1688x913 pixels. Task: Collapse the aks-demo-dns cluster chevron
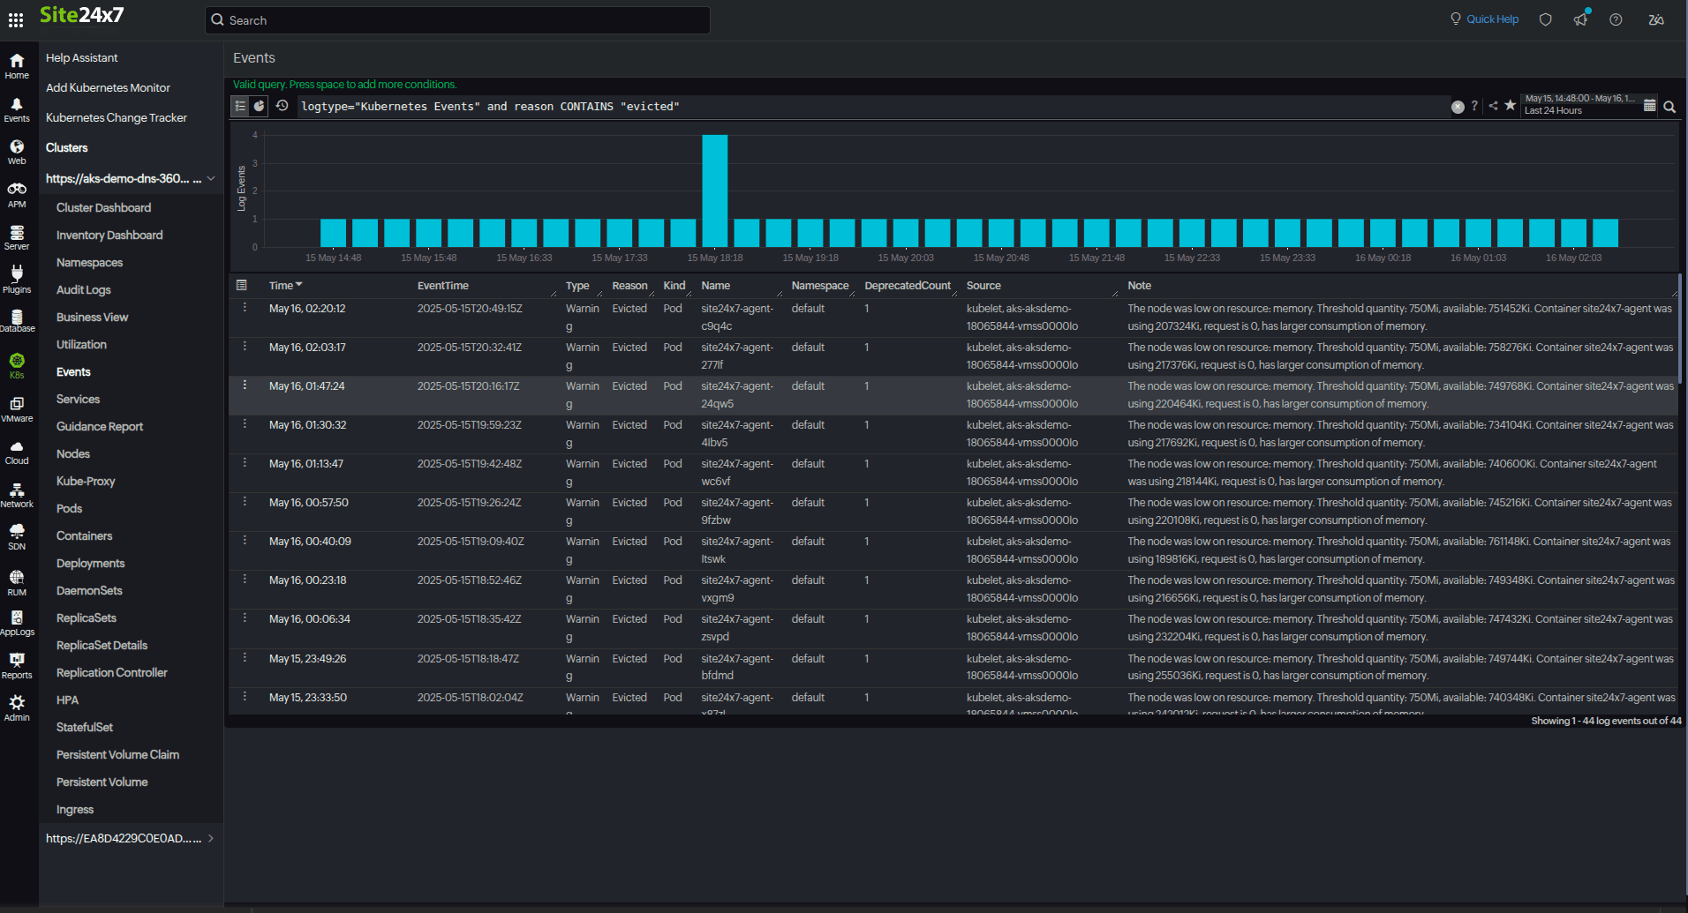(211, 178)
